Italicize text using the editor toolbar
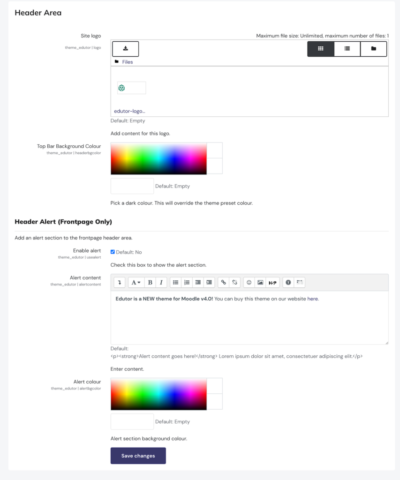 [x=160, y=282]
